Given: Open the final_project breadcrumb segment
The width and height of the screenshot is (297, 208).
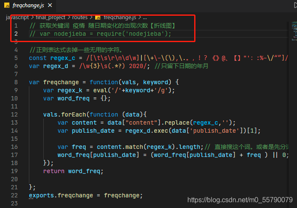Looking at the screenshot, I should 51,17.
